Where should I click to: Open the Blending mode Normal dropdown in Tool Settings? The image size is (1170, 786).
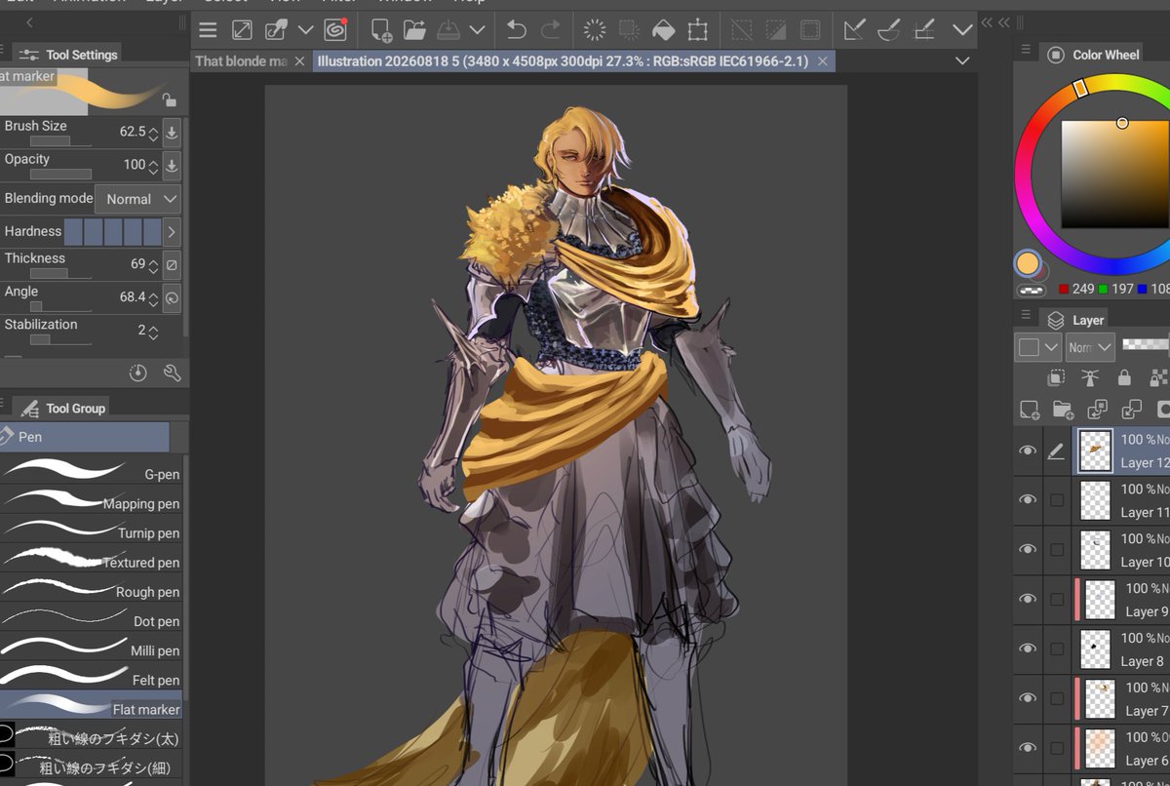[138, 199]
